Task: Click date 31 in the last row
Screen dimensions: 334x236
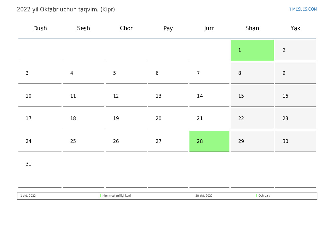Action: (x=29, y=164)
